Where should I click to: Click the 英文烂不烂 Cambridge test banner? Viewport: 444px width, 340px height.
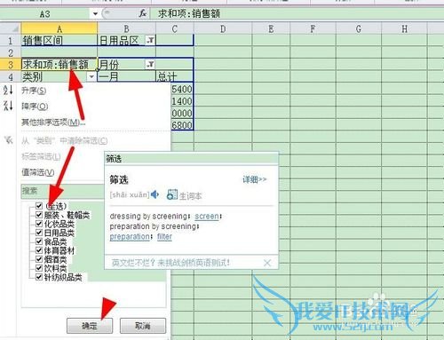[x=170, y=263]
